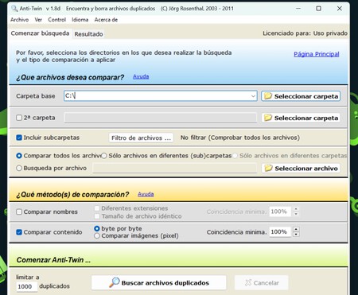Click the Anti-Twin magnifier icon in title bar
Viewport: 358px width, 295px height.
point(14,9)
